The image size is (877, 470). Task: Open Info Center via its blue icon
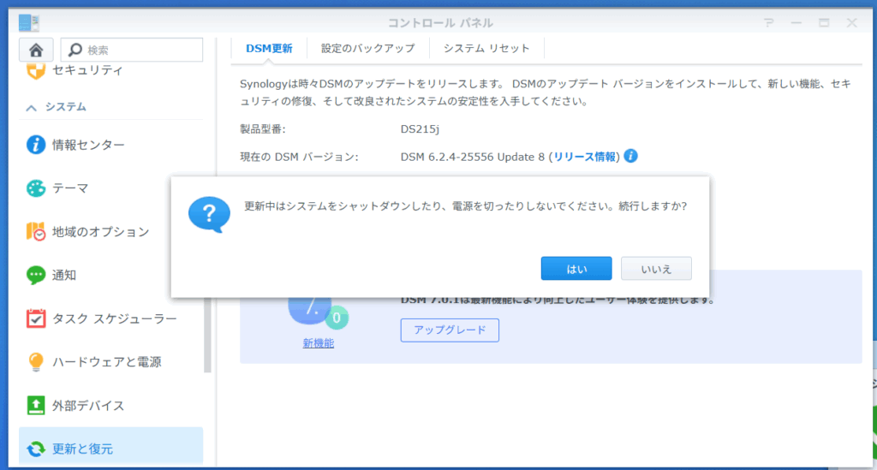pos(36,145)
